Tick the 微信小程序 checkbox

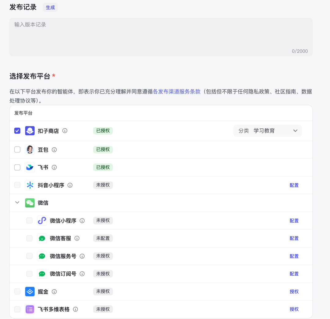[29, 221]
